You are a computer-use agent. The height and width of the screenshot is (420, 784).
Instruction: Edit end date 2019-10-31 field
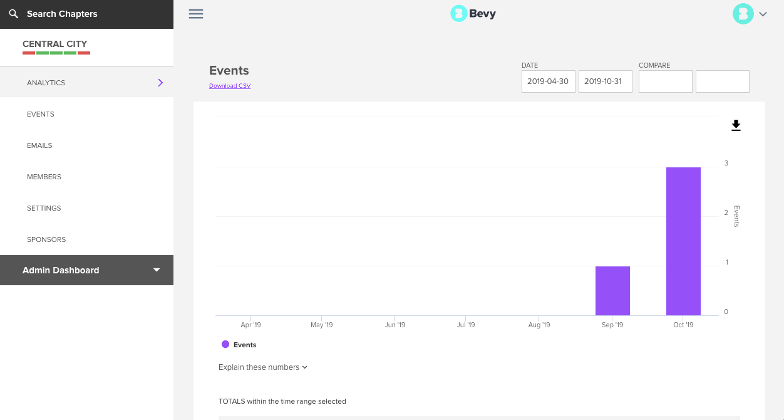[606, 81]
